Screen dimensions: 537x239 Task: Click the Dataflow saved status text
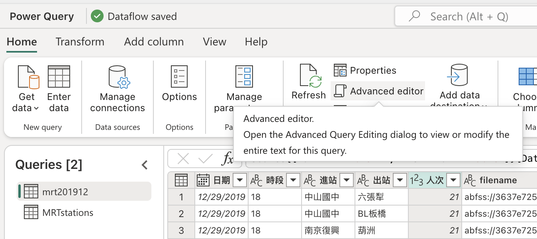pos(142,16)
